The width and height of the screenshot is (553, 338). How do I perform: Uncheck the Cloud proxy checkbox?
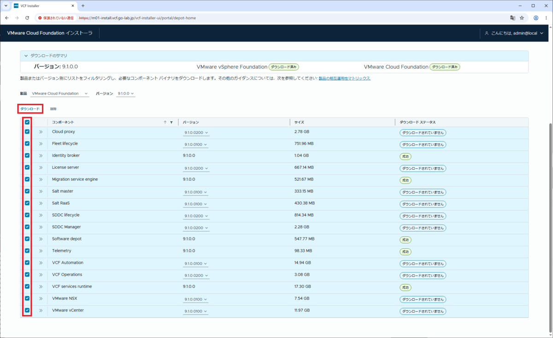[x=27, y=132]
